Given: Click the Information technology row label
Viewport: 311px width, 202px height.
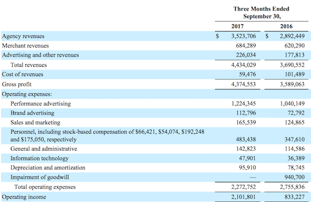Looking at the screenshot, I should tap(39, 158).
